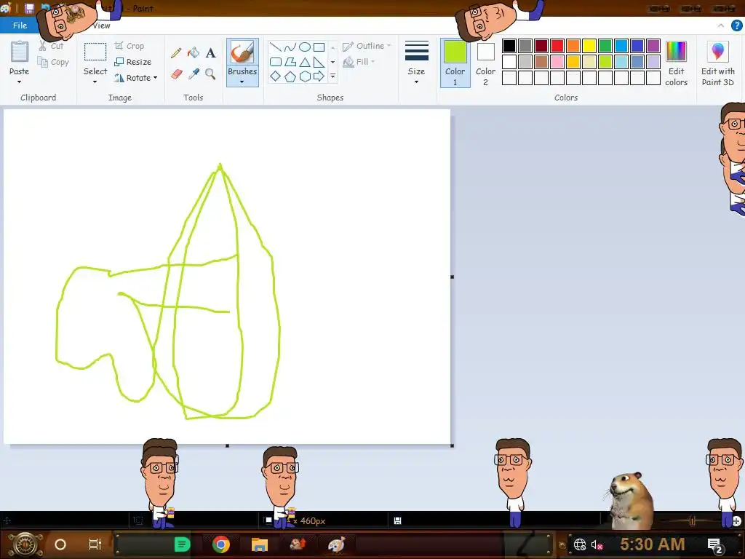Click the Copy button
Viewport: 745px width, 559px height.
click(x=54, y=63)
